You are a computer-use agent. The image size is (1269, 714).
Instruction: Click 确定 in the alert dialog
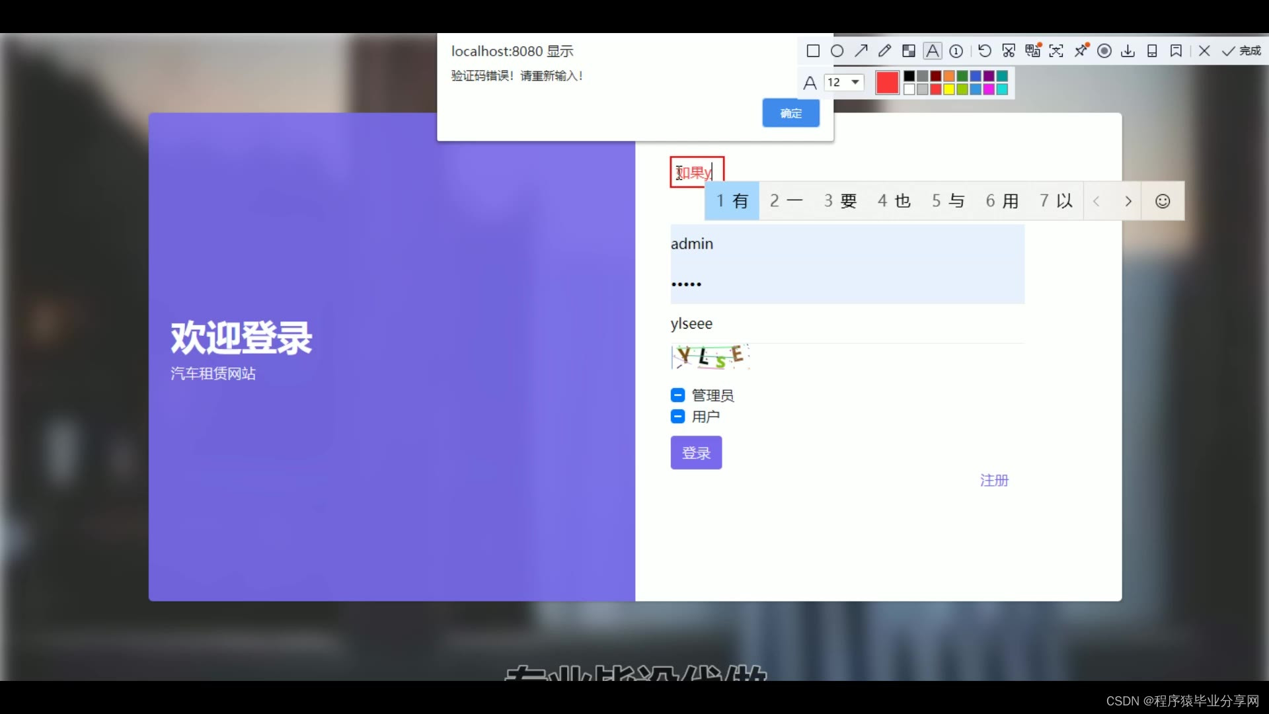790,113
